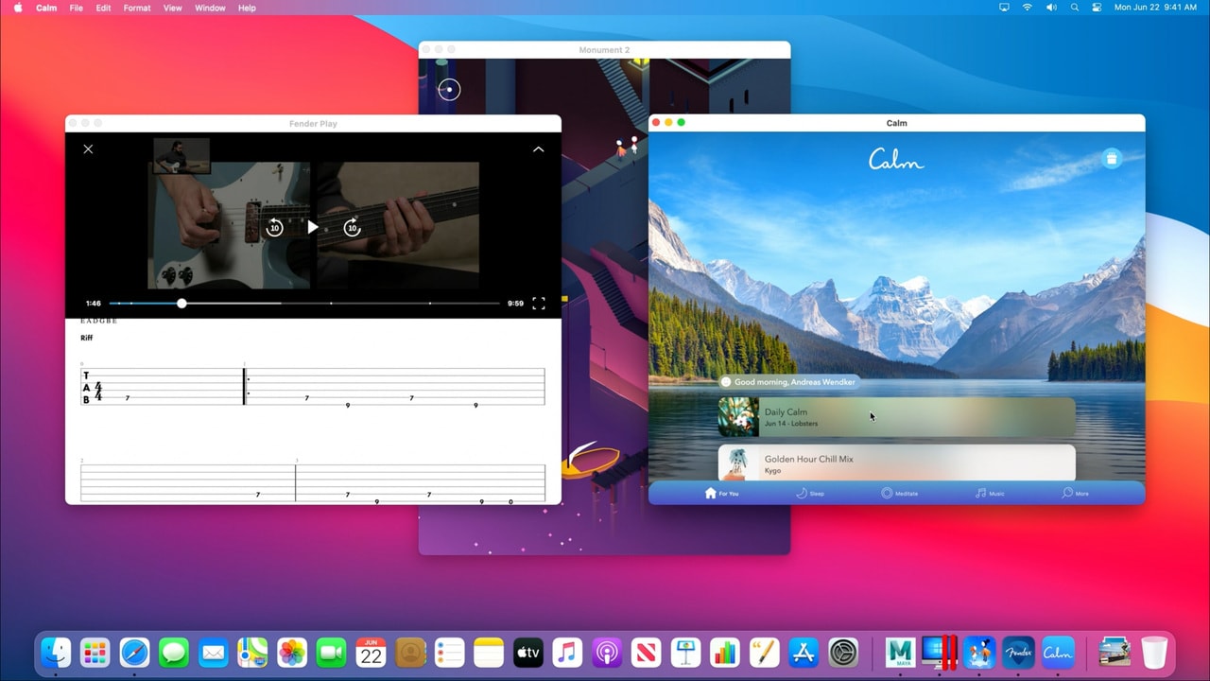Open Monument Valley 2 from the Dock
This screenshot has width=1210, height=681.
979,653
